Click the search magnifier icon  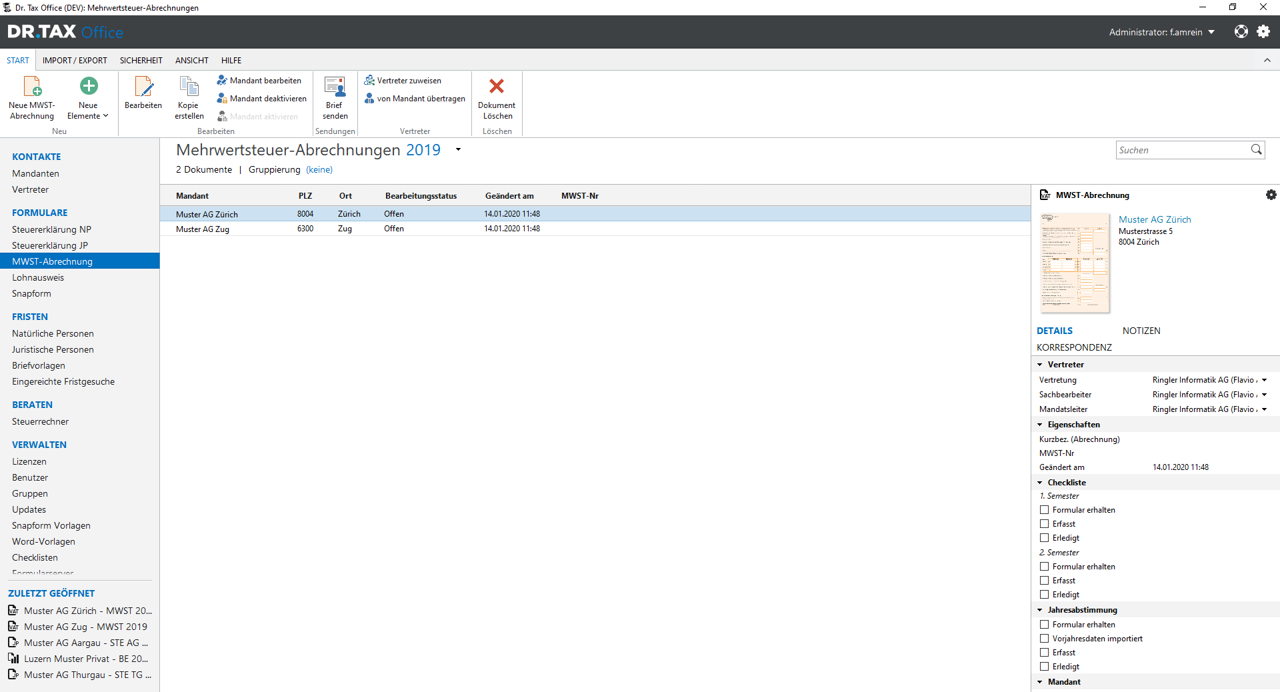[1256, 150]
